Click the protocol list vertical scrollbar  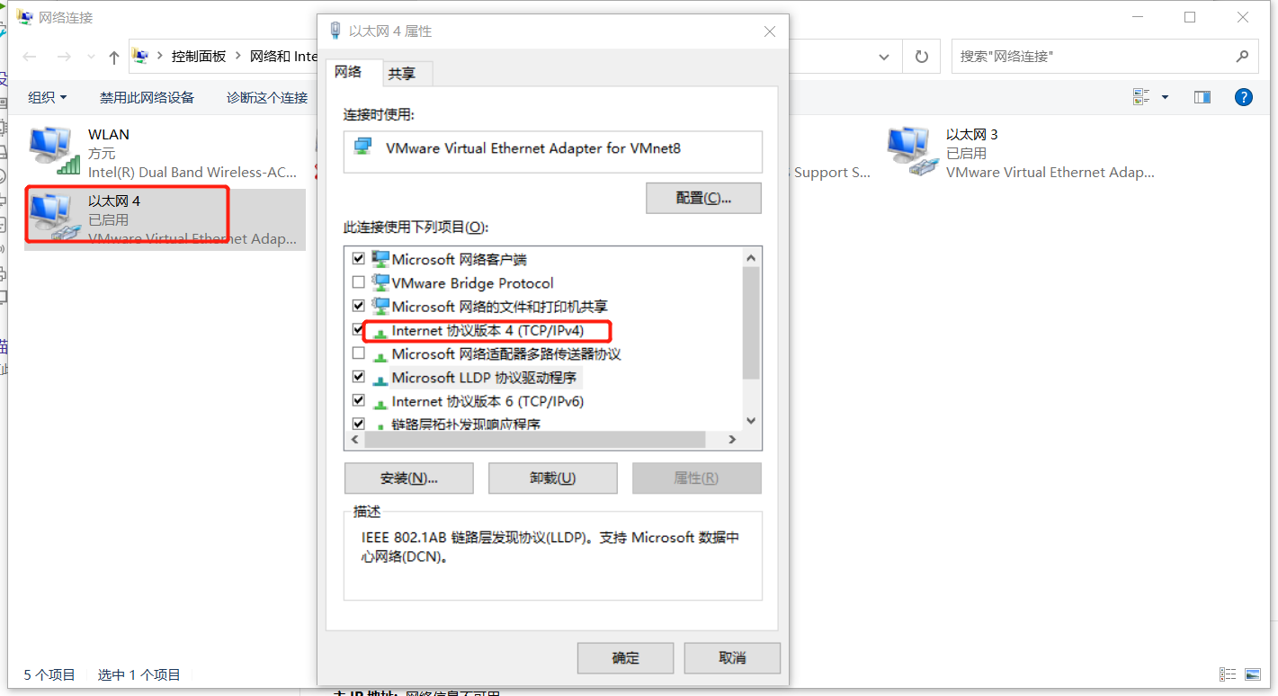[x=752, y=338]
